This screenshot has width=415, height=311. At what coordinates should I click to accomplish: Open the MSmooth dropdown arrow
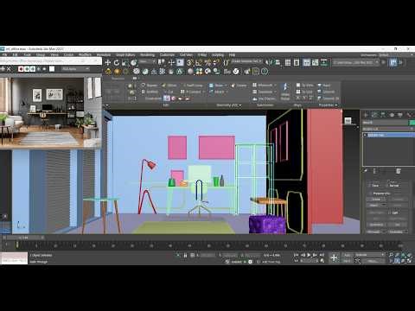(275, 86)
